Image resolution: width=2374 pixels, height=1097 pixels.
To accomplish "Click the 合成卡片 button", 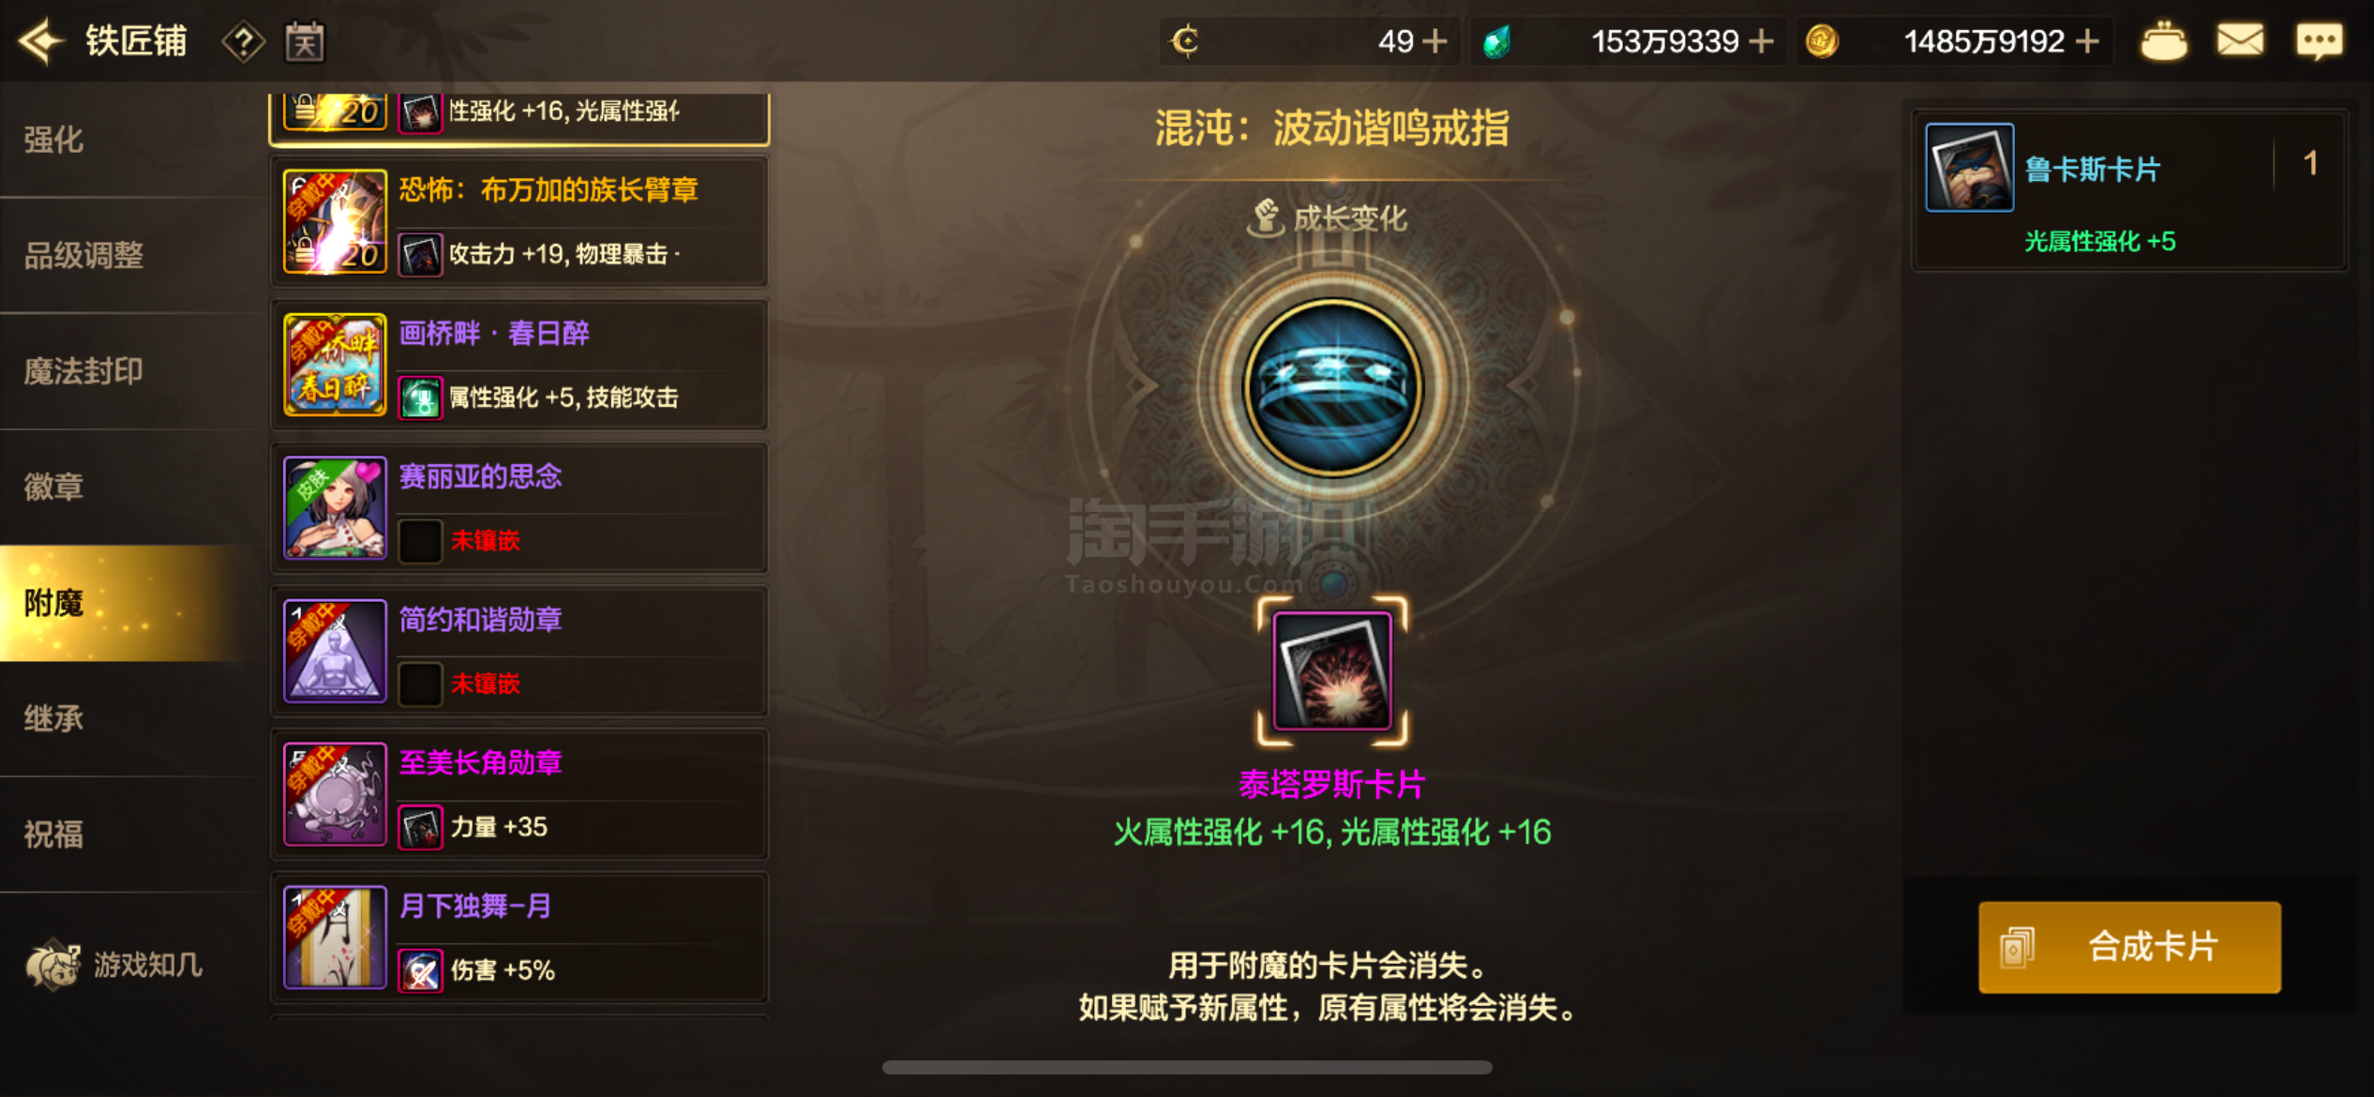I will click(x=2129, y=947).
